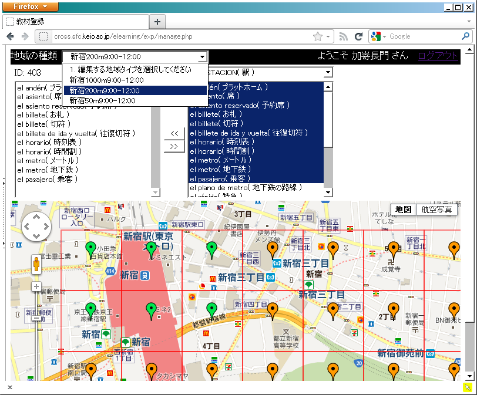Open the Firefox menu button
Image resolution: width=477 pixels, height=395 pixels.
click(29, 6)
